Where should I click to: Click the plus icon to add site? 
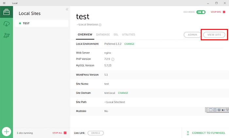tap(7, 132)
